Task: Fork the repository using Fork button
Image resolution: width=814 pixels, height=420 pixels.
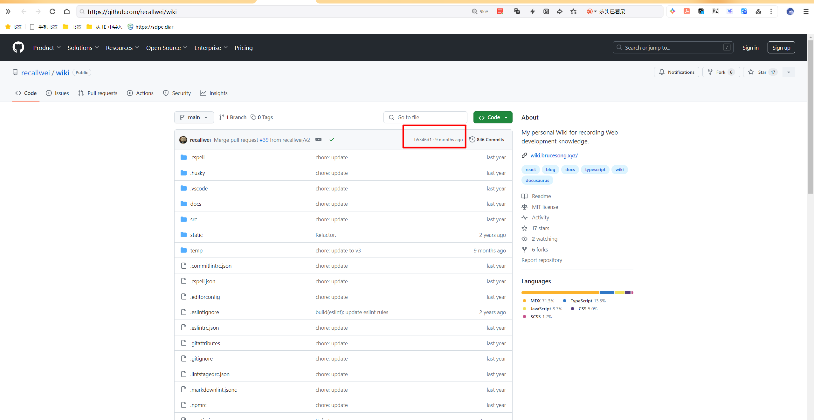Action: (x=721, y=72)
